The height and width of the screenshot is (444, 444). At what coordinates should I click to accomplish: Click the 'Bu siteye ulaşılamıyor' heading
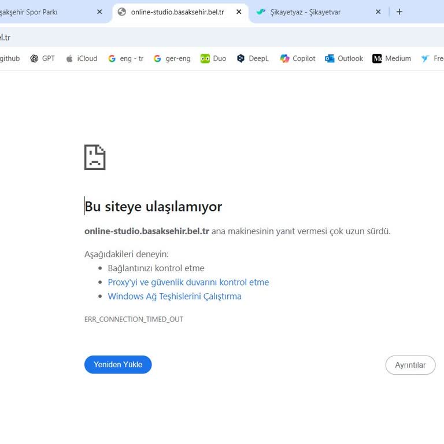coord(153,206)
